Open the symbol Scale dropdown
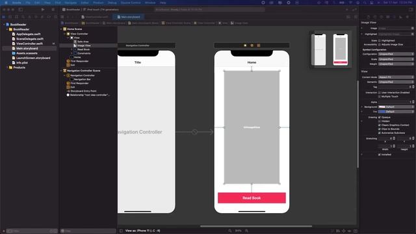 (x=396, y=59)
